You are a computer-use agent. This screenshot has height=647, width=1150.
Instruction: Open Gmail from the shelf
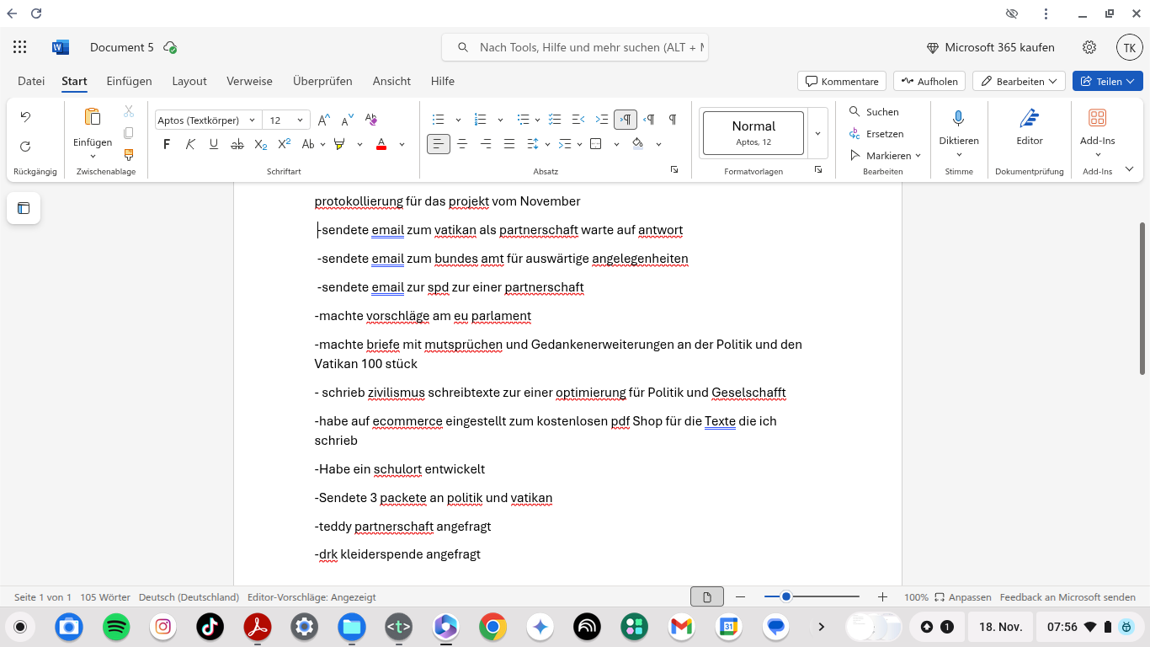point(681,627)
